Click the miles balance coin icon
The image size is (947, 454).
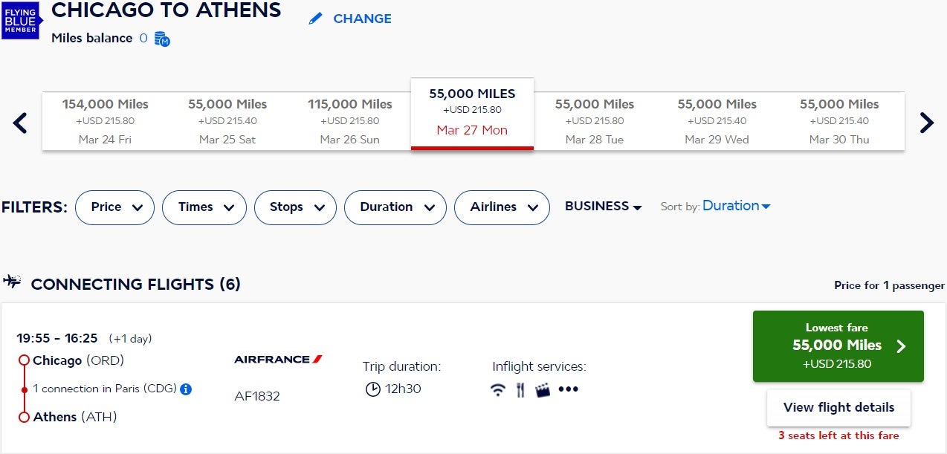[x=162, y=39]
